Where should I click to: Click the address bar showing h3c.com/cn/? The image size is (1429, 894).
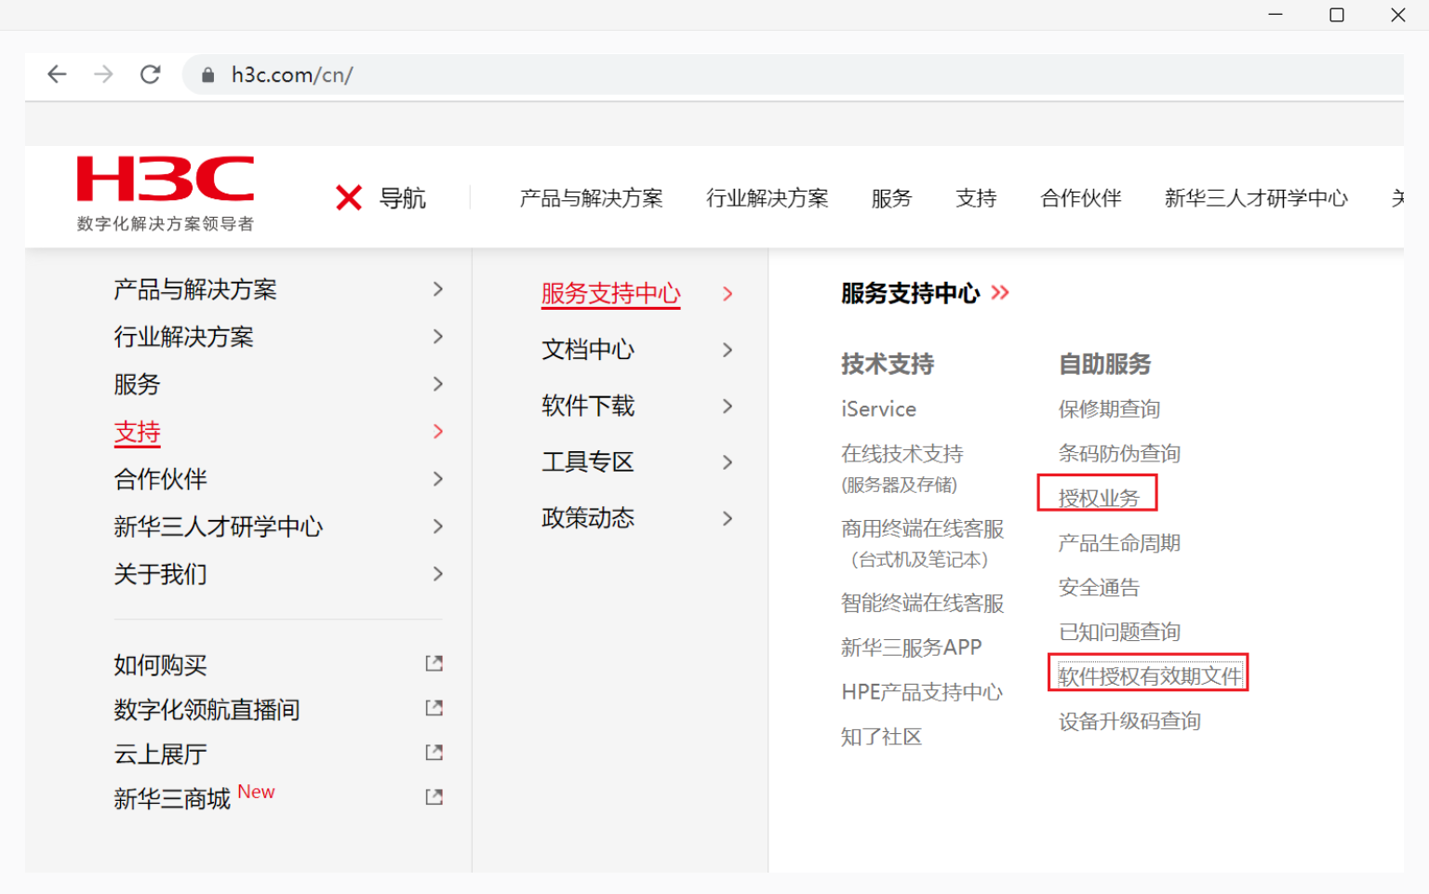[x=793, y=74]
